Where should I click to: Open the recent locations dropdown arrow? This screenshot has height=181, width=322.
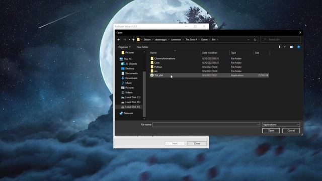coord(129,40)
